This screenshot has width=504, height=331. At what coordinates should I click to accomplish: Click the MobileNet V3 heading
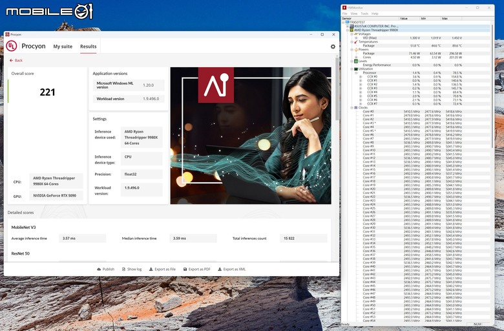pos(23,228)
